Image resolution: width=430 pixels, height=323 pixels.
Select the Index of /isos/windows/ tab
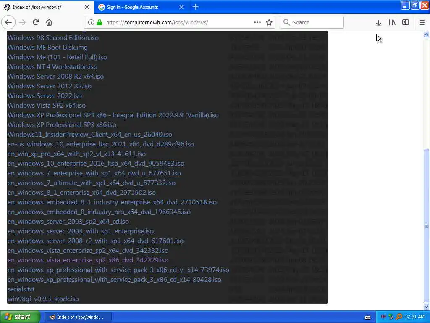click(47, 7)
